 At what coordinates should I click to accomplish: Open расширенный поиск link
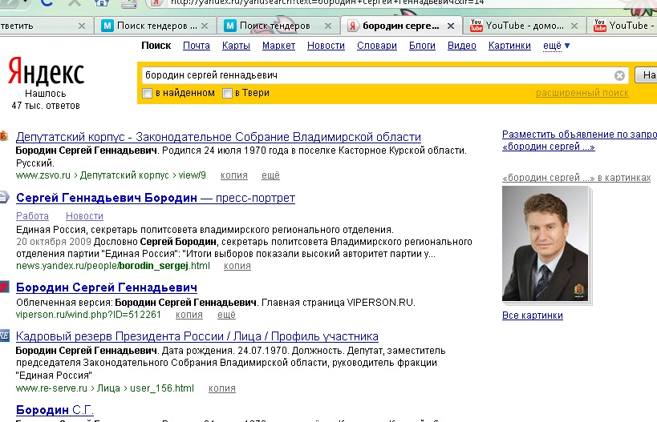point(582,93)
